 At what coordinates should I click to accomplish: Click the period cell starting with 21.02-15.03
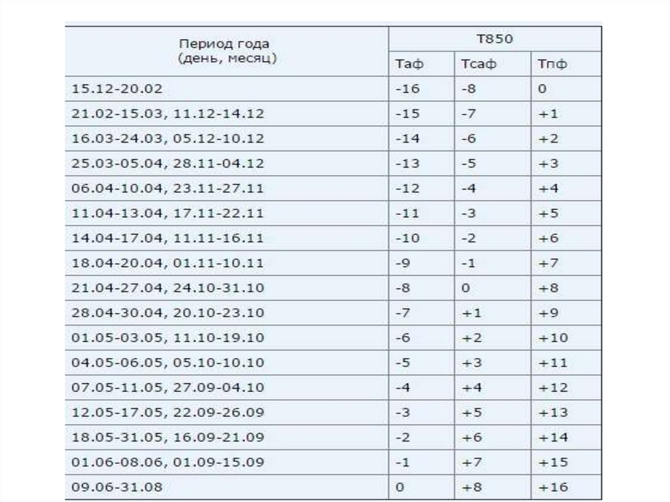167,114
